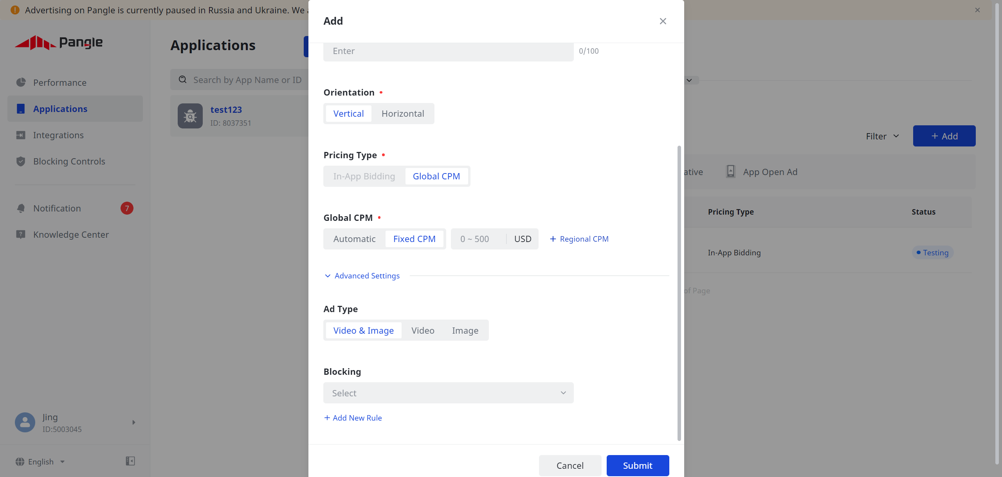The width and height of the screenshot is (1002, 477).
Task: Switch Global CPM to Automatic
Action: (354, 239)
